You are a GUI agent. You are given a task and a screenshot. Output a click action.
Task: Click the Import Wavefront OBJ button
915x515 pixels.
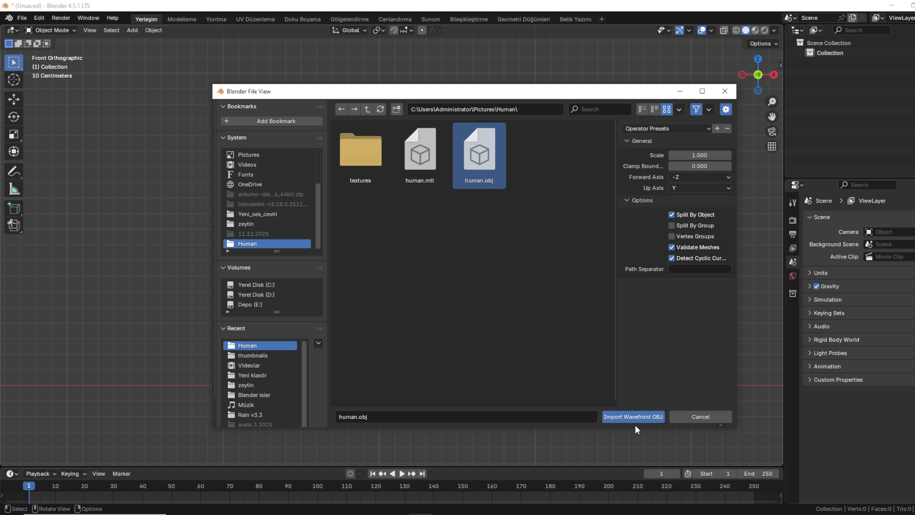(633, 417)
